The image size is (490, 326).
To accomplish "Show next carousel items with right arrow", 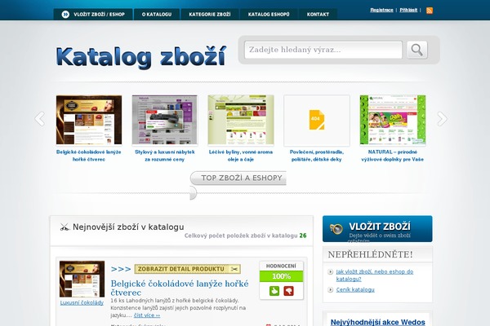I will click(x=442, y=119).
